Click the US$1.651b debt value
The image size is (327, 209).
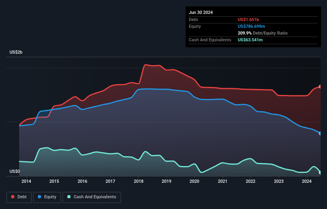248,19
